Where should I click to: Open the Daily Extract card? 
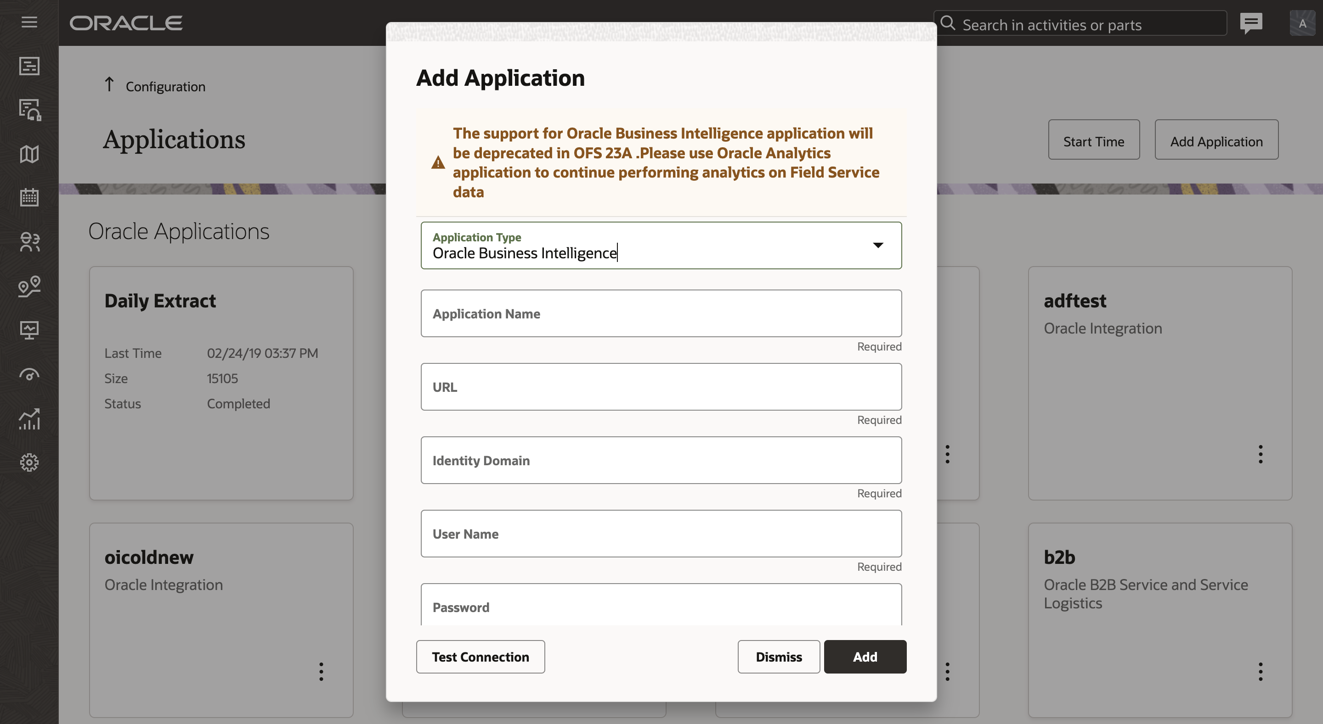[221, 383]
